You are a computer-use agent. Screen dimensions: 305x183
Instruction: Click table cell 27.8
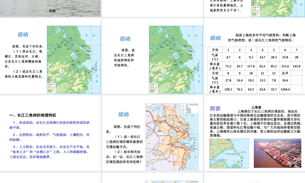(228, 80)
